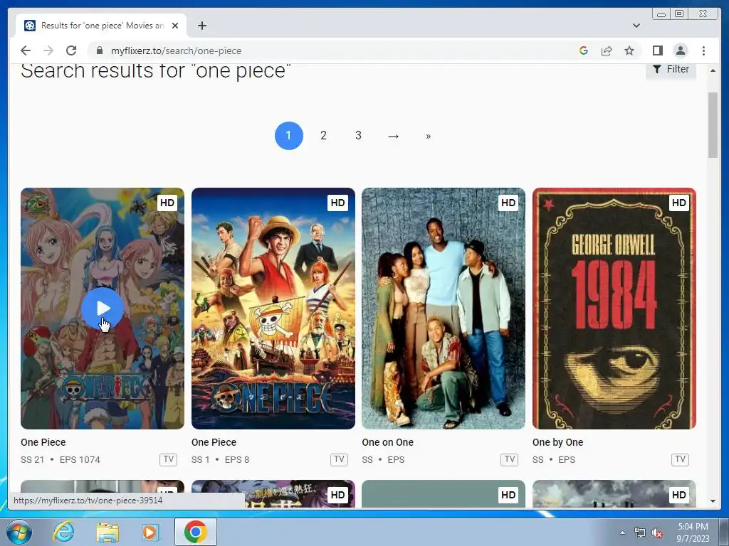Expand the tab search dropdown
729x546 pixels.
point(636,26)
